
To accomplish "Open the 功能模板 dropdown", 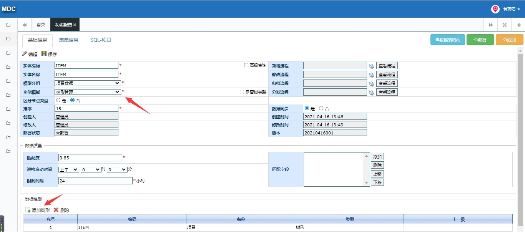I will pos(88,92).
